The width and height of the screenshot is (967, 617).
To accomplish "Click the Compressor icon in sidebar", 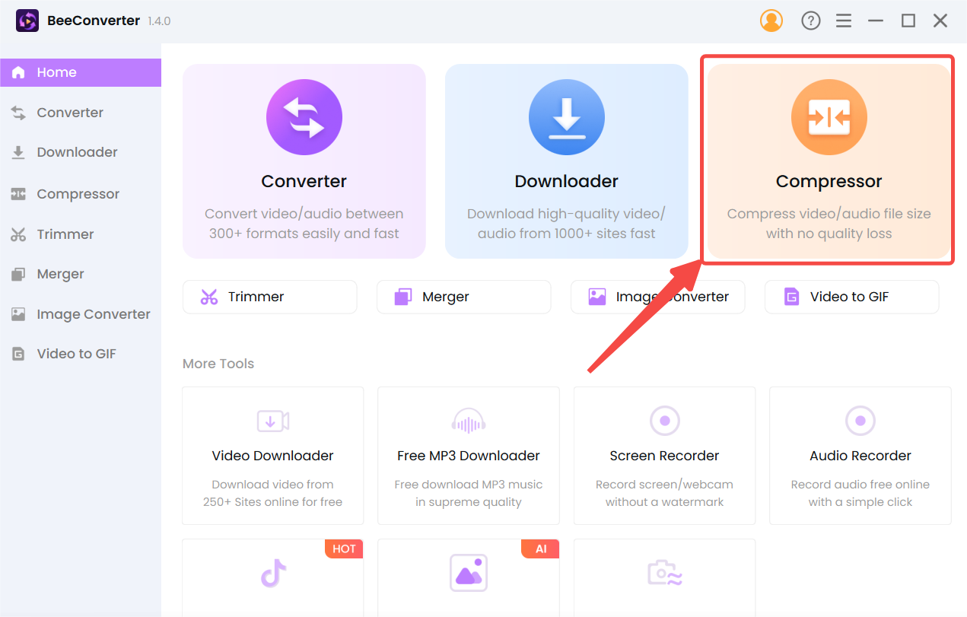I will tap(18, 194).
